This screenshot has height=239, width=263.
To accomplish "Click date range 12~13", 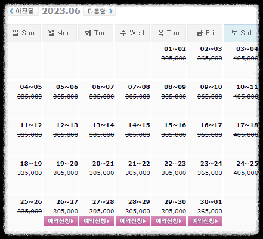I will pyautogui.click(x=67, y=125).
